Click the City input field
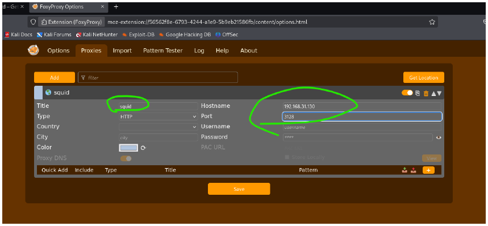488x226 pixels. tap(158, 137)
